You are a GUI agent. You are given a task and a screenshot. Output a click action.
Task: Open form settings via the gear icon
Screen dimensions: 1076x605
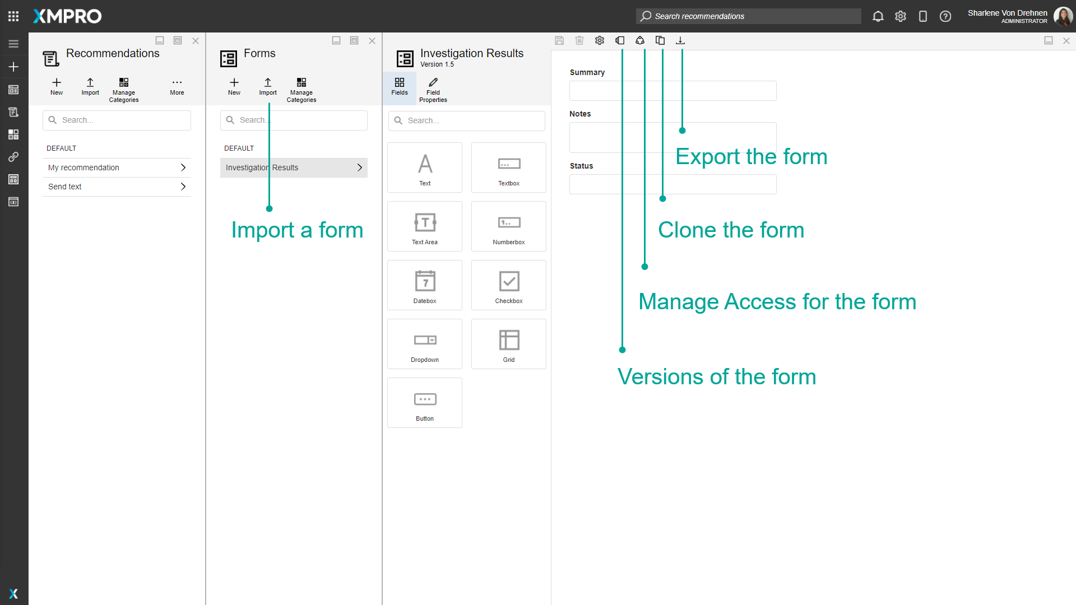[600, 40]
